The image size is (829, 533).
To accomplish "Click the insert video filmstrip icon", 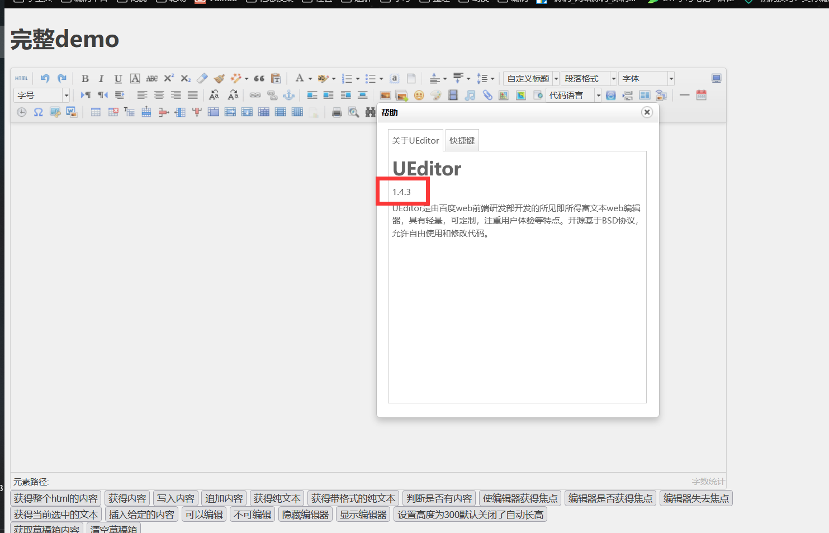I will pyautogui.click(x=453, y=96).
